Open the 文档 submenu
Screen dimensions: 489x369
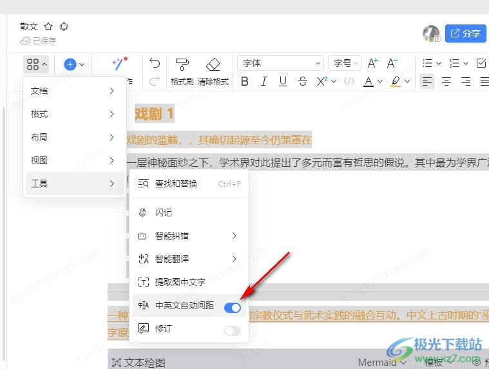click(75, 91)
